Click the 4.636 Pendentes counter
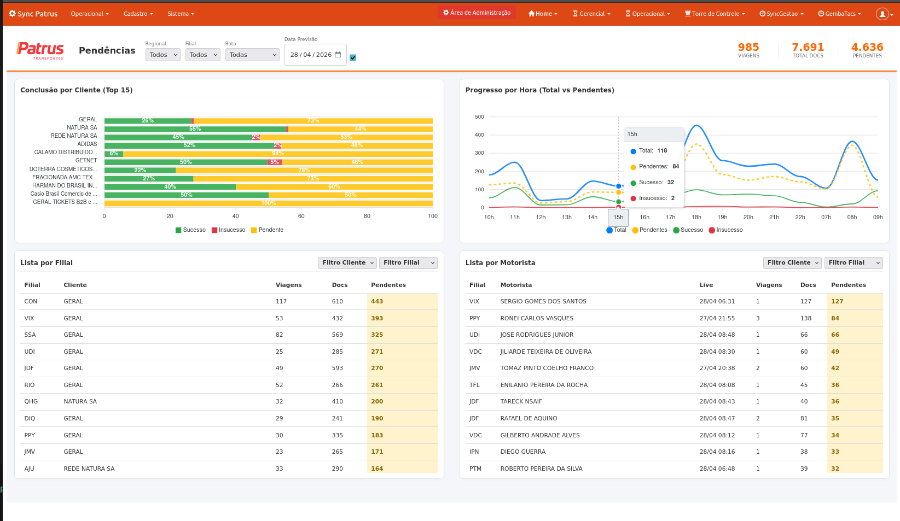This screenshot has height=521, width=900. point(867,50)
